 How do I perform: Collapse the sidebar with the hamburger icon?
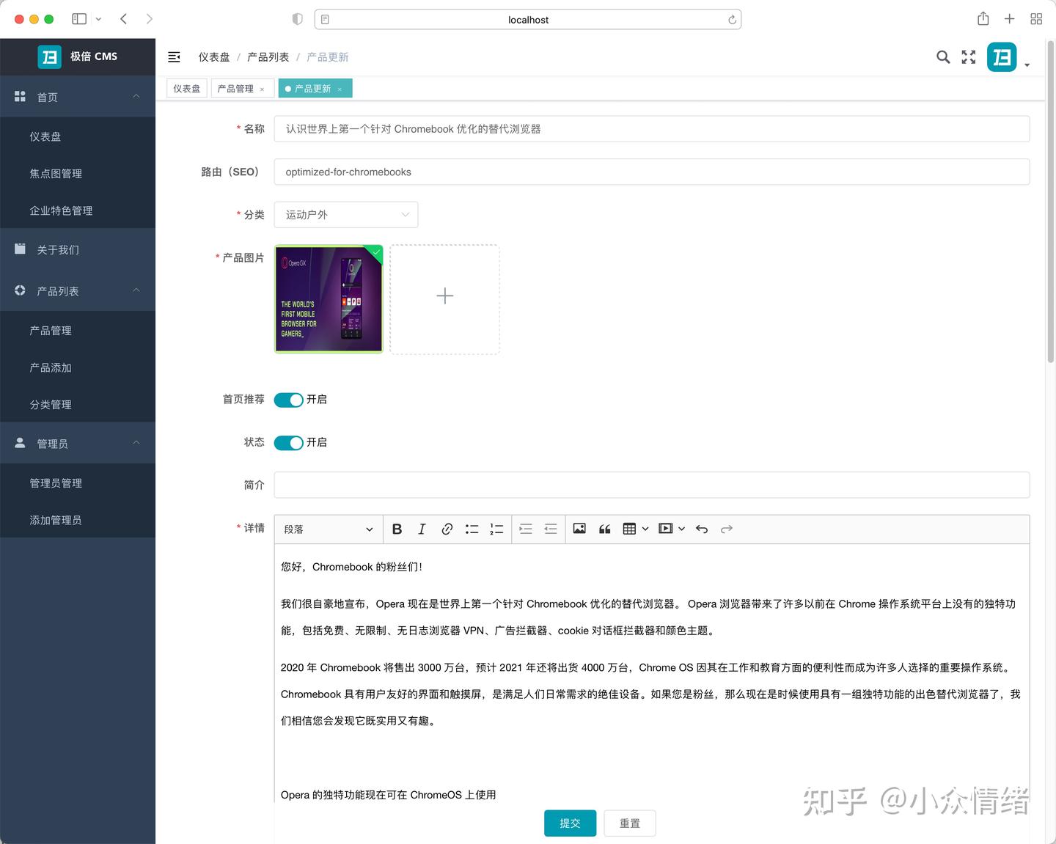pos(174,56)
